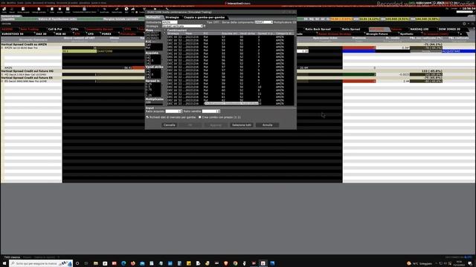The image size is (476, 267).
Task: Click 'Vertical Spread Credit sul future HG' header
Action: pyautogui.click(x=28, y=71)
